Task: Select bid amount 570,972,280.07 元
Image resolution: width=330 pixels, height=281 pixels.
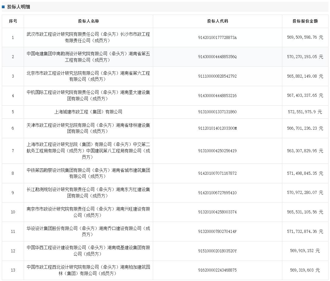Action: coord(305,192)
